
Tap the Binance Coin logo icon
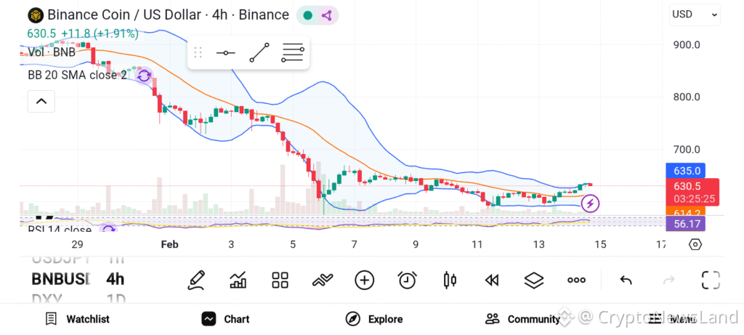click(x=36, y=15)
